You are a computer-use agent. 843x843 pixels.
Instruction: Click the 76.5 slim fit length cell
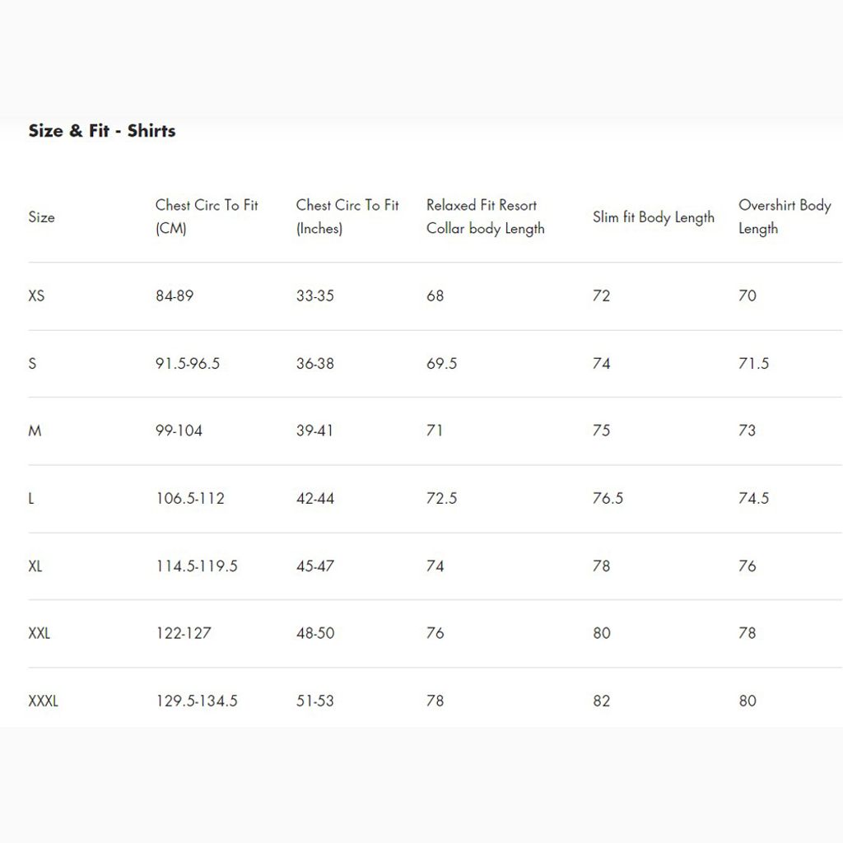(x=608, y=499)
